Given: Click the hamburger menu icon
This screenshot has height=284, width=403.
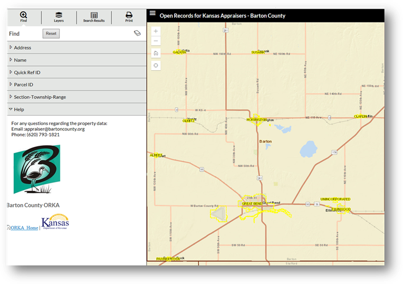Looking at the screenshot, I should tap(152, 13).
